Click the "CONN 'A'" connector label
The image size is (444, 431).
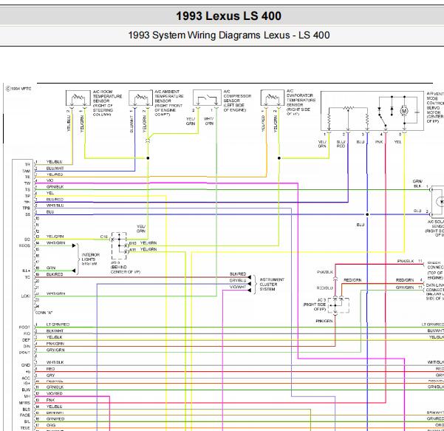[44, 313]
